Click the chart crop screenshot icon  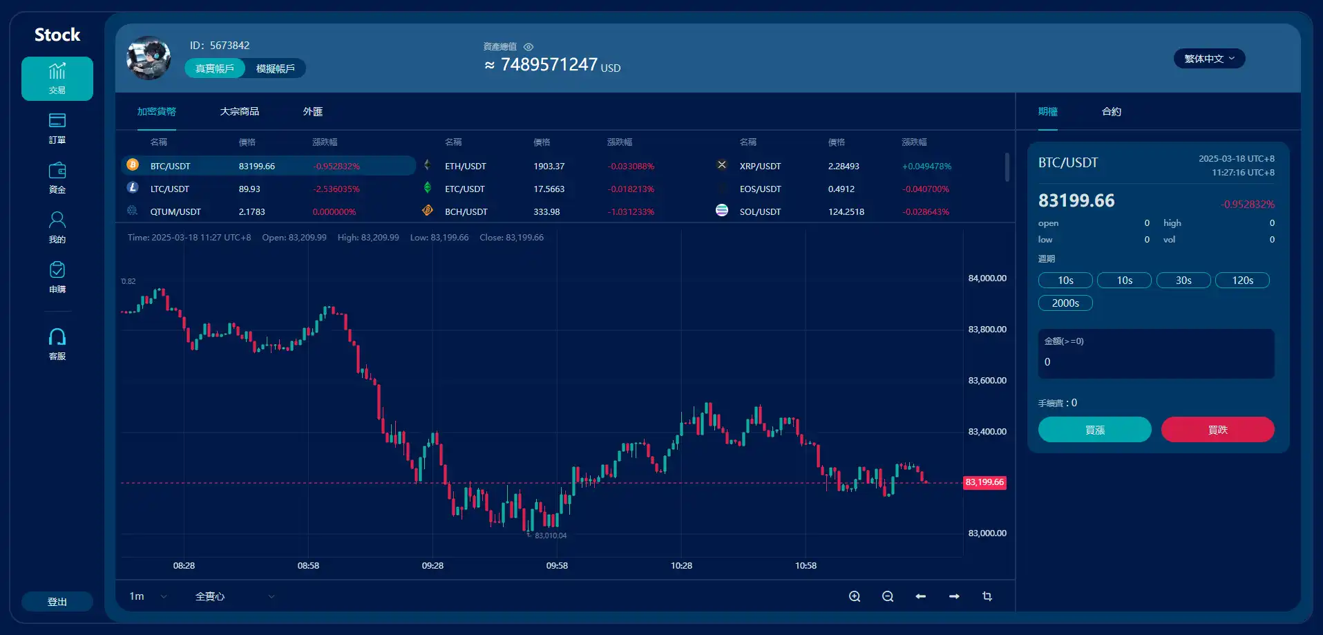point(987,596)
